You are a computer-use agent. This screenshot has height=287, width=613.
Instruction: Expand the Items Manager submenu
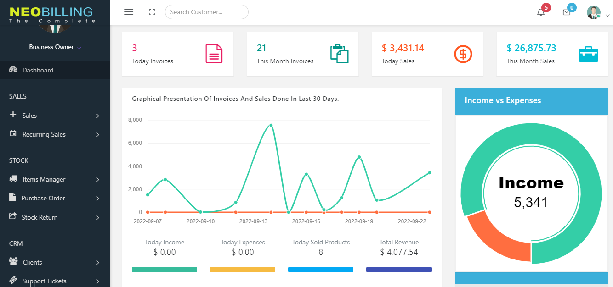[55, 179]
